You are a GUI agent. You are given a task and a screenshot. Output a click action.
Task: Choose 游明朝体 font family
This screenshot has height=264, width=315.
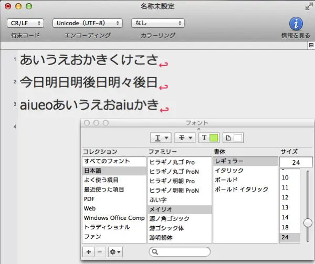click(180, 238)
